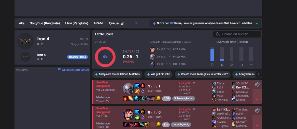Click the support role icon
297x129 pixels.
click(251, 65)
